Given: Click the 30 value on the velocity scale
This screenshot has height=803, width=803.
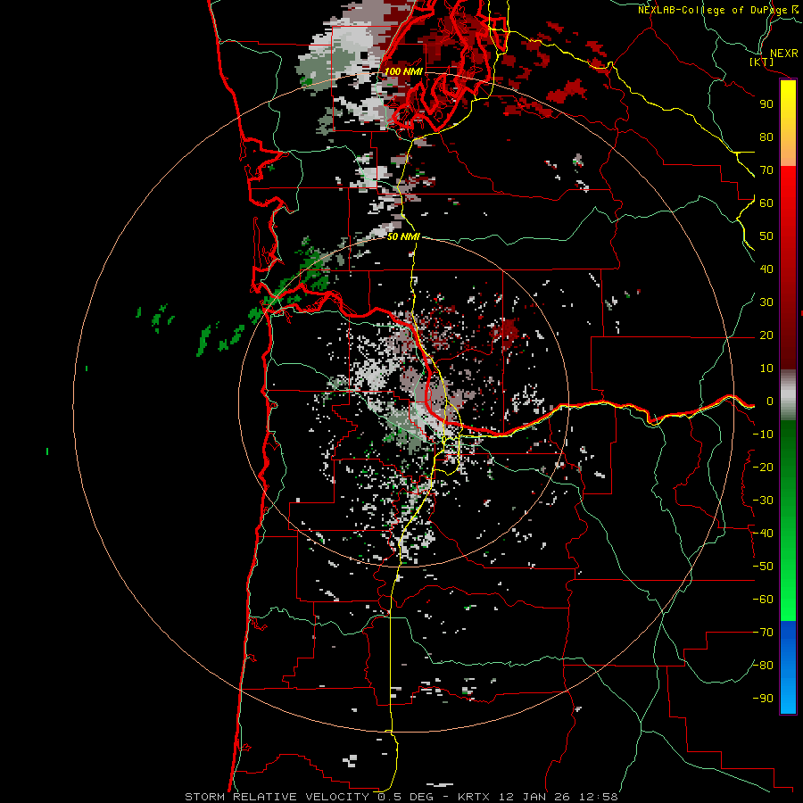Looking at the screenshot, I should click(x=766, y=302).
